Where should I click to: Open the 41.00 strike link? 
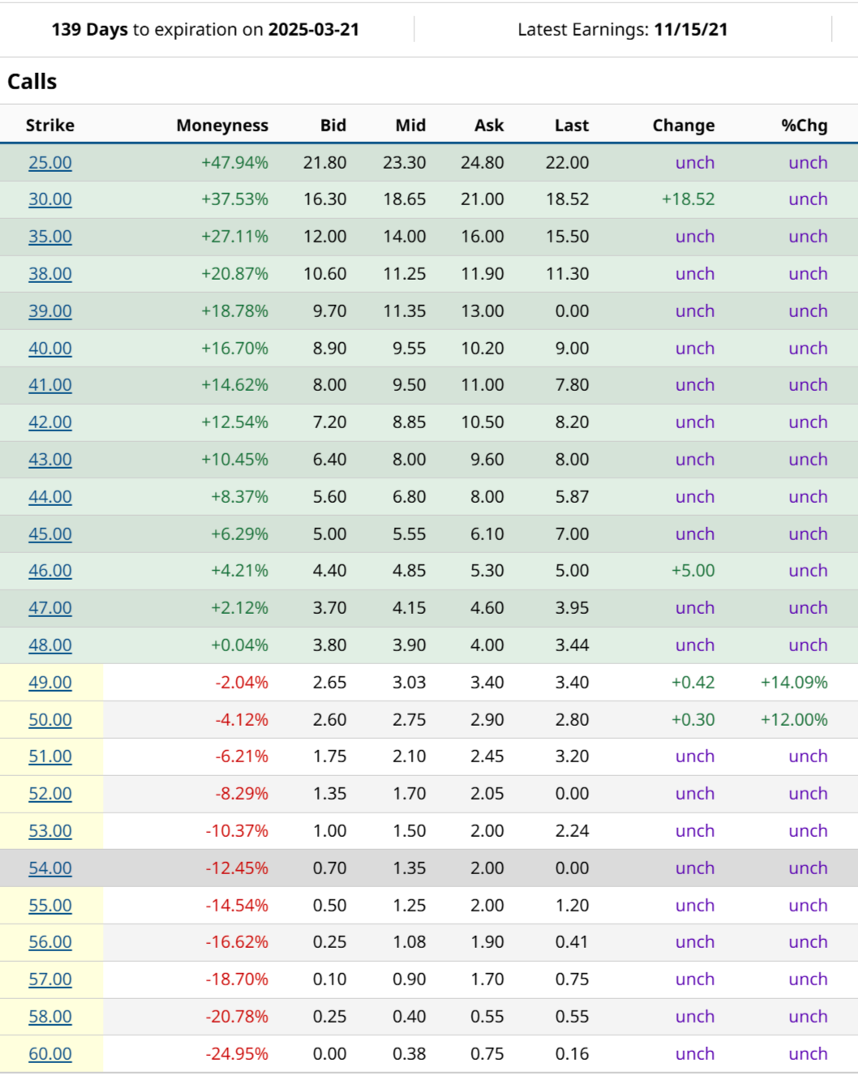50,385
